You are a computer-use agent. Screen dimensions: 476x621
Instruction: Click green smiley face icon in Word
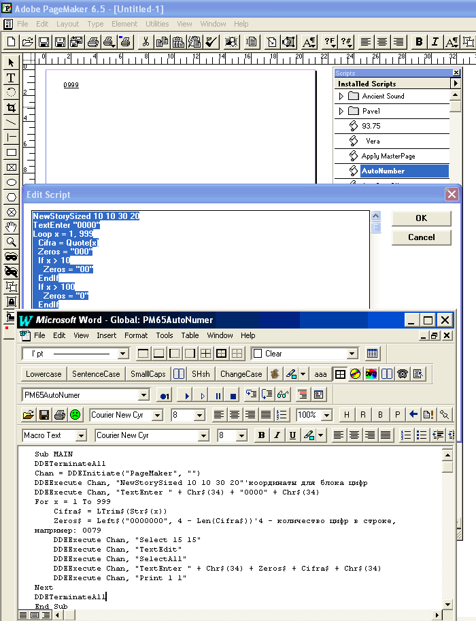[x=75, y=415]
